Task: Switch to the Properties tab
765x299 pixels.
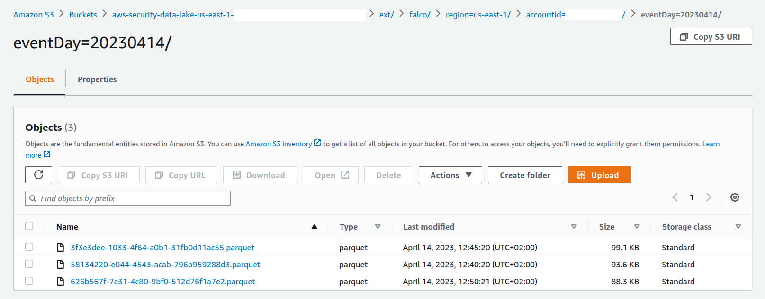Action: click(x=97, y=79)
